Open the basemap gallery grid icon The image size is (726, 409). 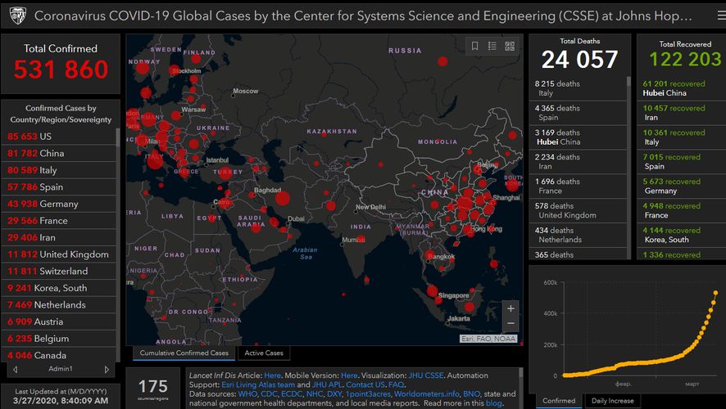[x=510, y=47]
